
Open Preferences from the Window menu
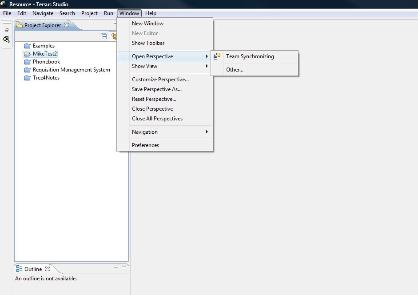[x=145, y=145]
